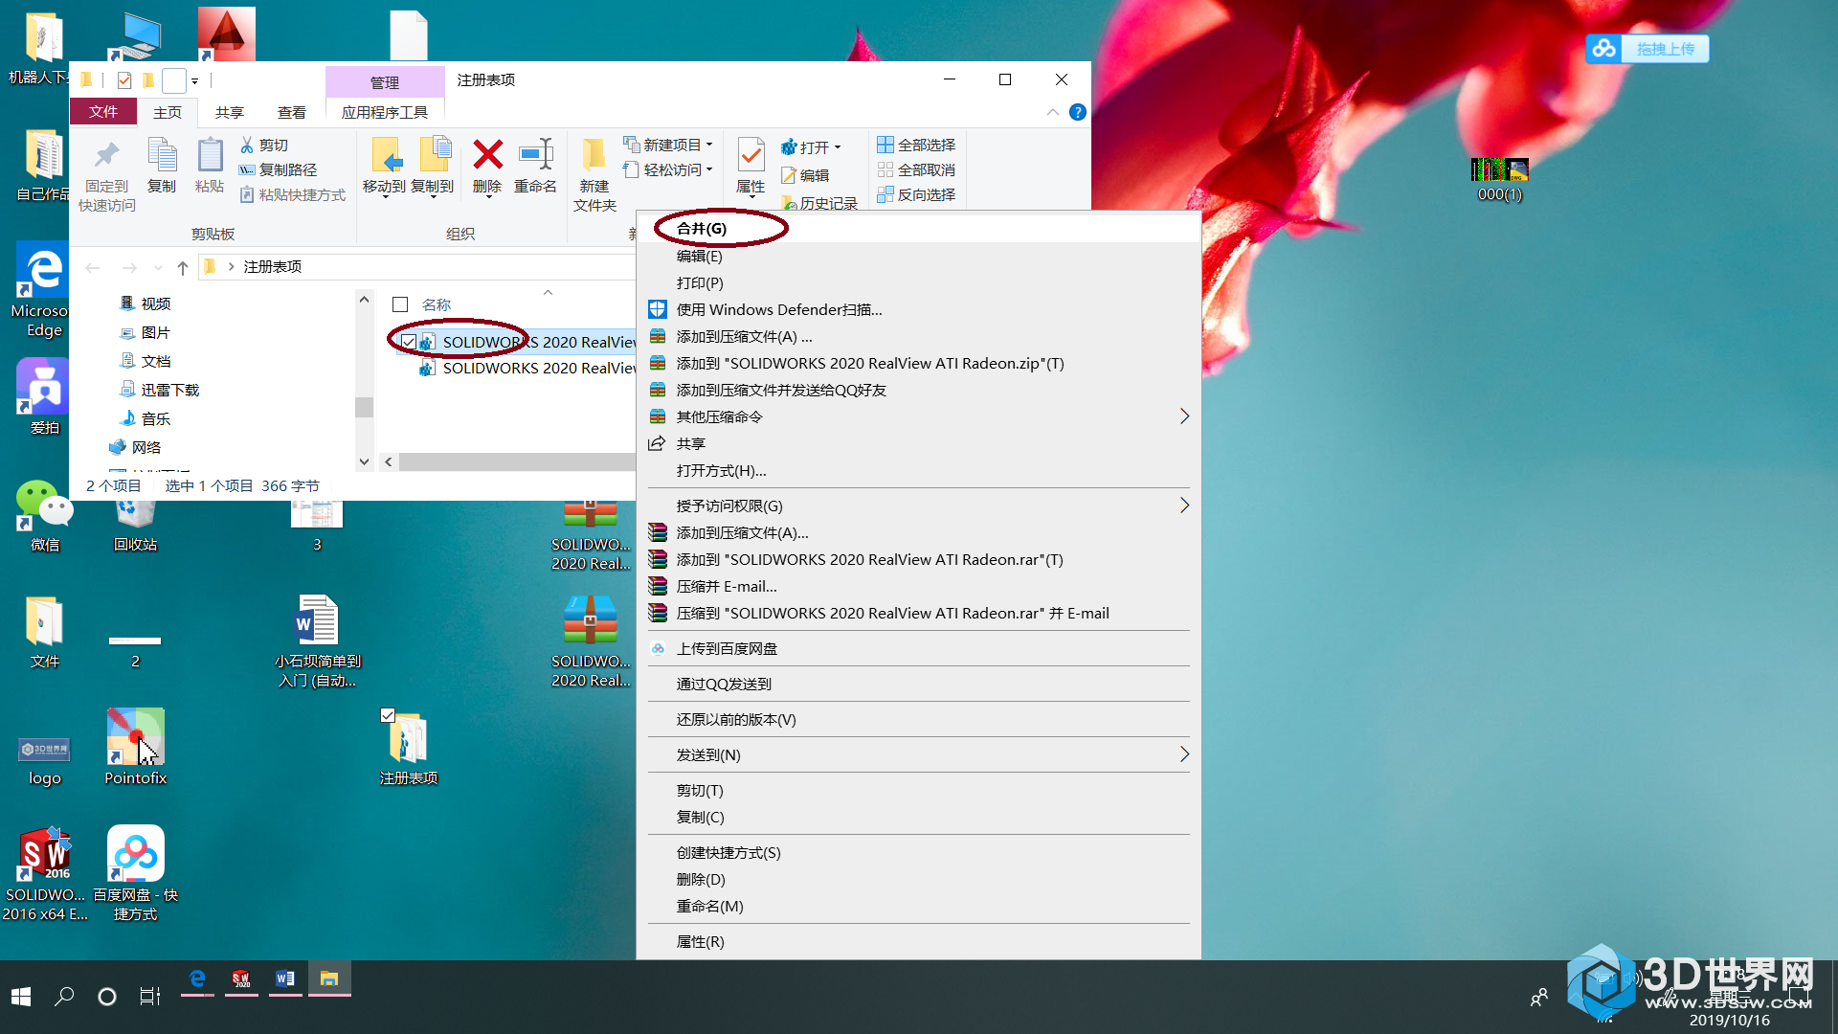Choose 属性(R) in context menu
The height and width of the screenshot is (1034, 1838).
tap(919, 941)
